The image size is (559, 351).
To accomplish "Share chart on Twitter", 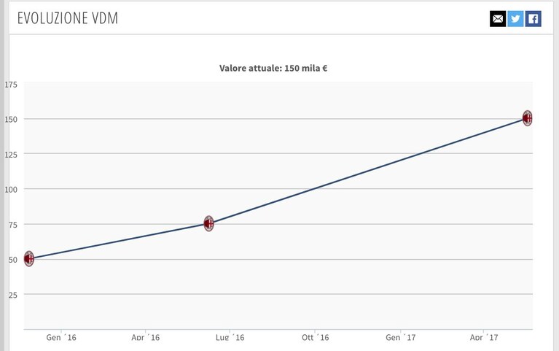I will point(515,19).
